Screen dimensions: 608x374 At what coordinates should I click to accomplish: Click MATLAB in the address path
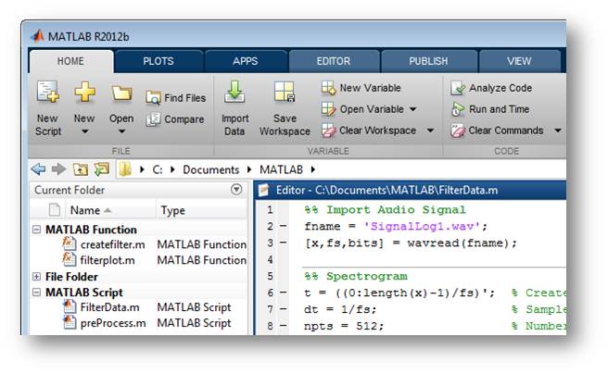(281, 169)
